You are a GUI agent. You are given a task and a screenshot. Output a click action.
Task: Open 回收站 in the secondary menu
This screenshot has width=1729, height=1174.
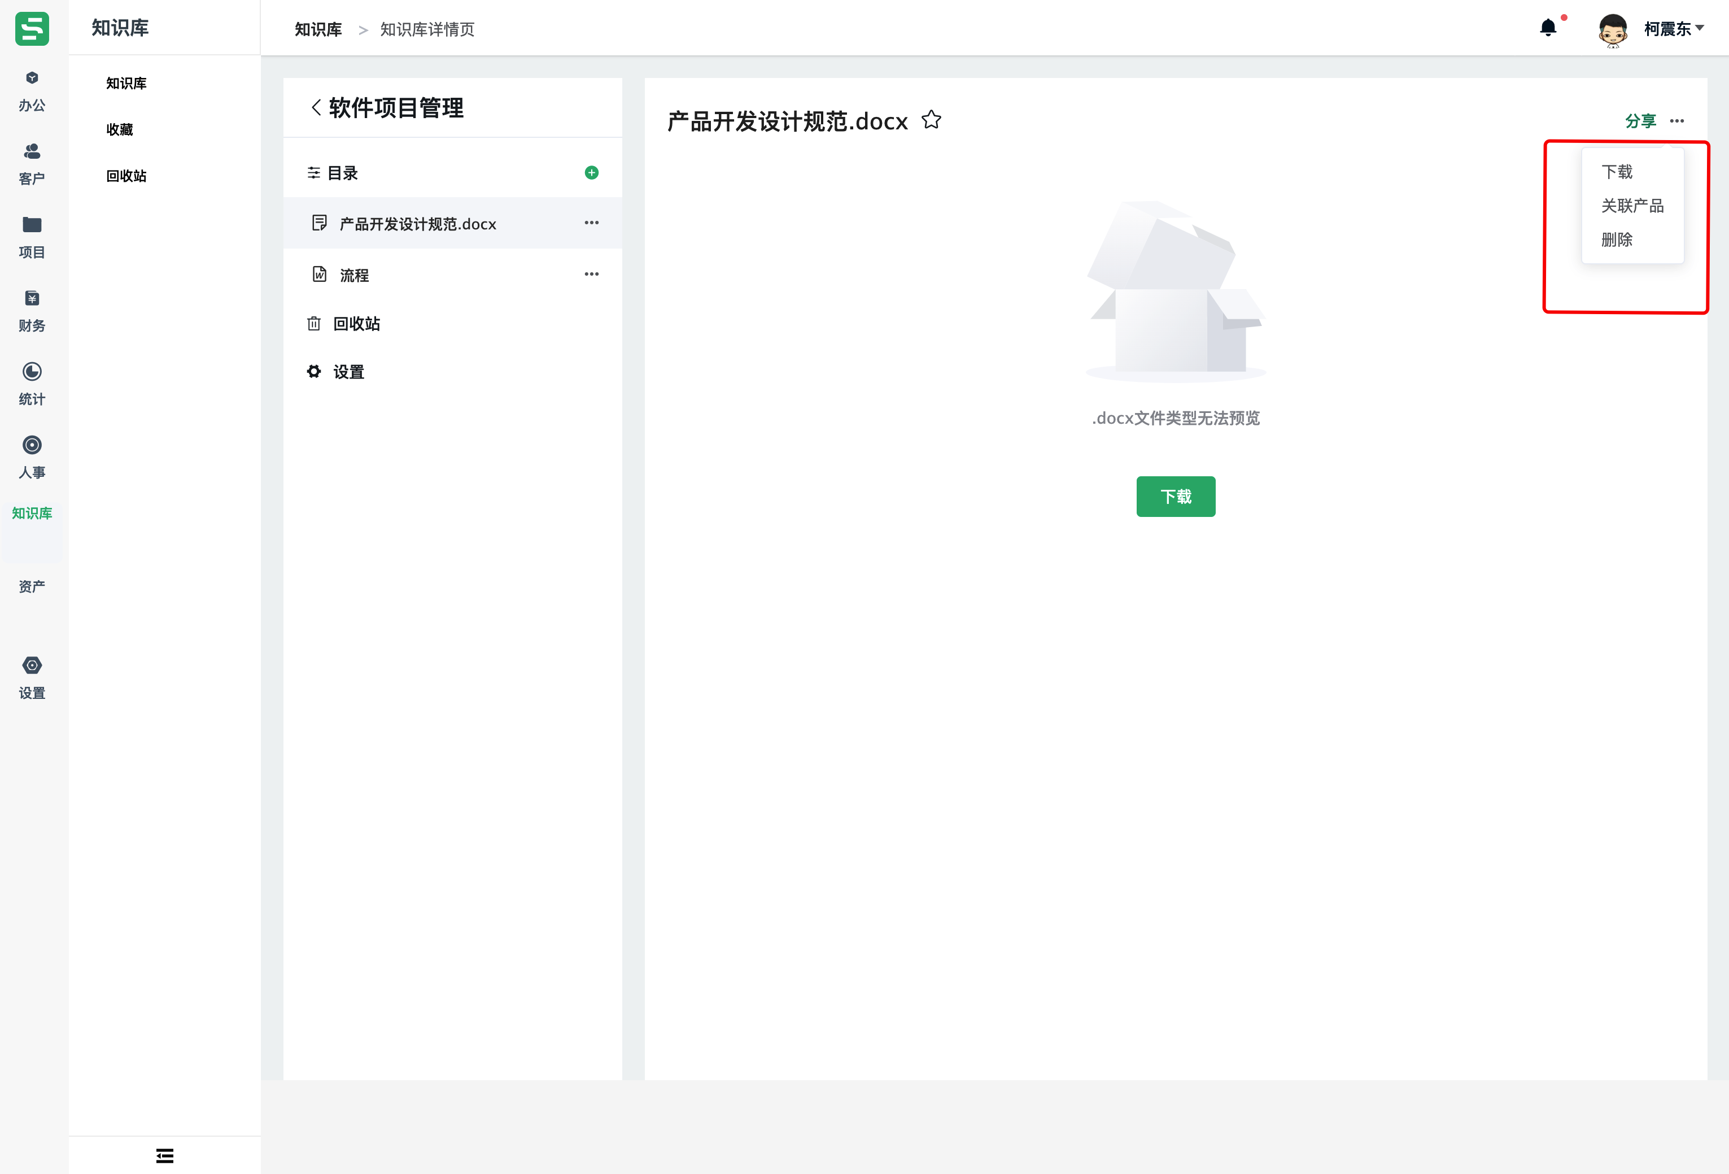126,176
